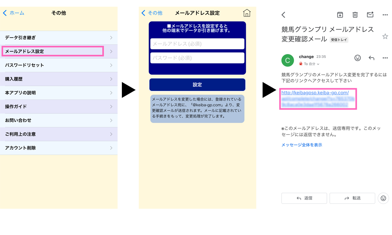Click the home icon in mail settings header

(247, 13)
